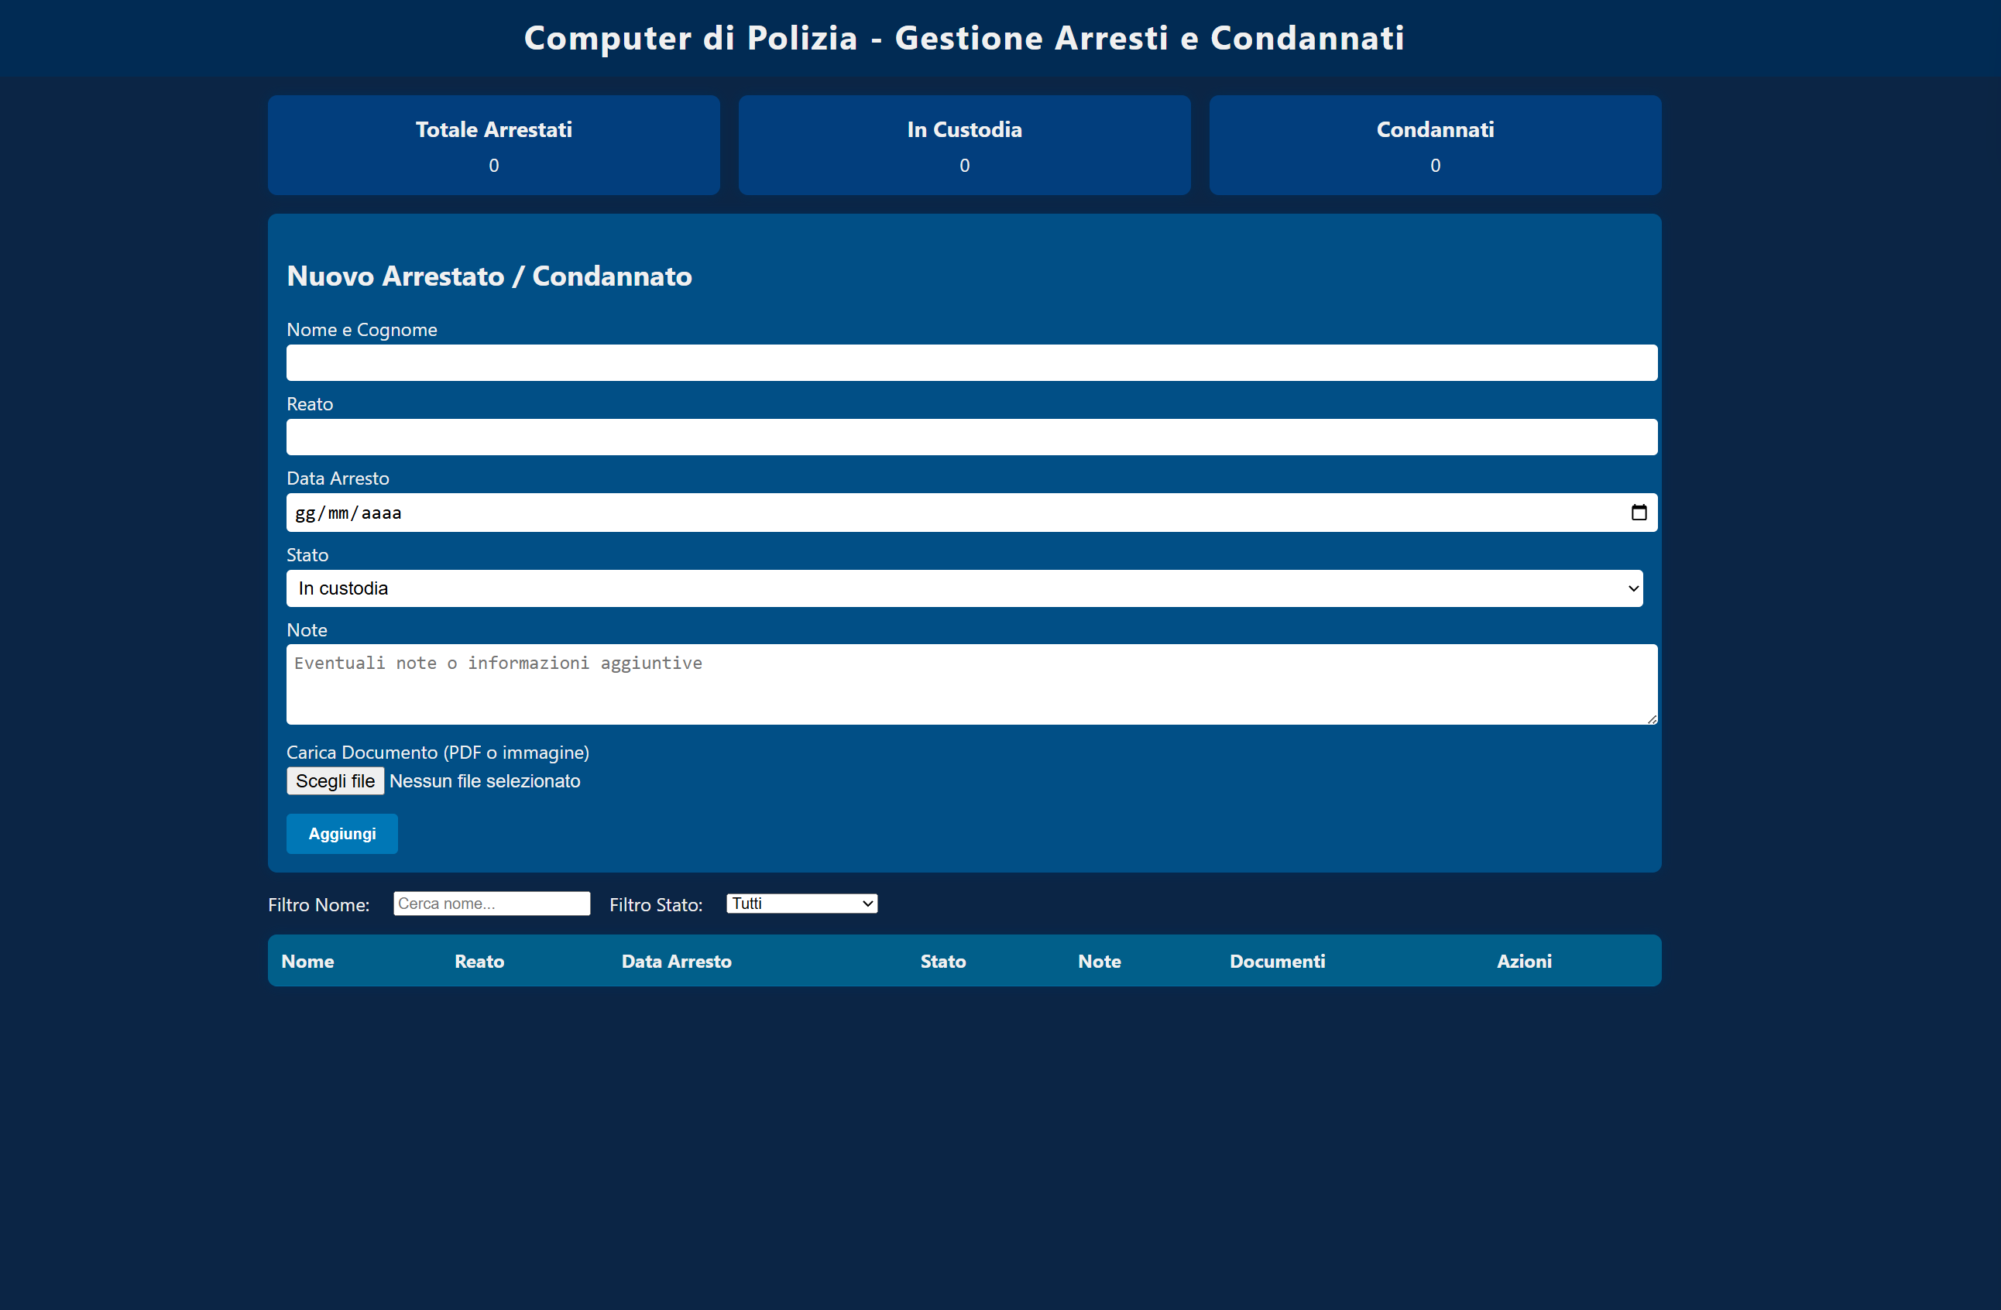The image size is (2001, 1310).
Task: Click the Condannati stat card
Action: tap(1435, 145)
